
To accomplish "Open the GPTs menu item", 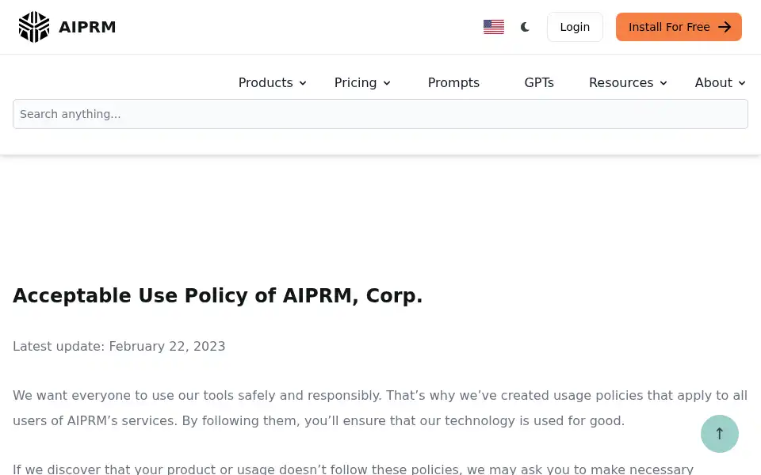I will [539, 83].
